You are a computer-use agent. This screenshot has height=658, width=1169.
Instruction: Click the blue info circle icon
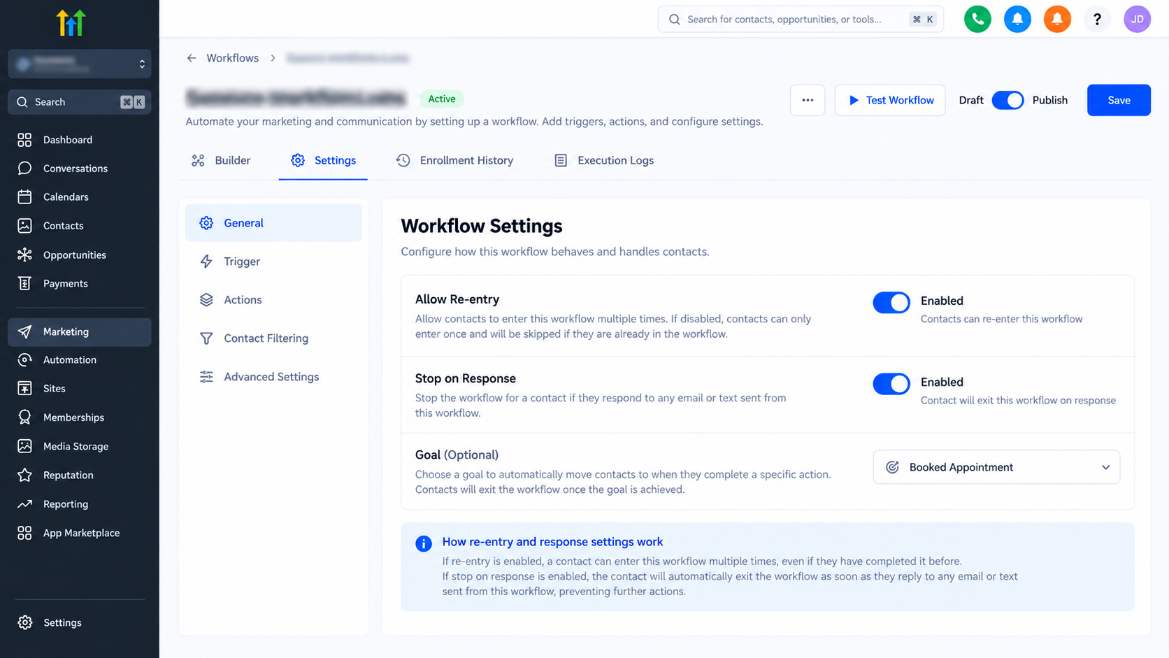coord(424,544)
